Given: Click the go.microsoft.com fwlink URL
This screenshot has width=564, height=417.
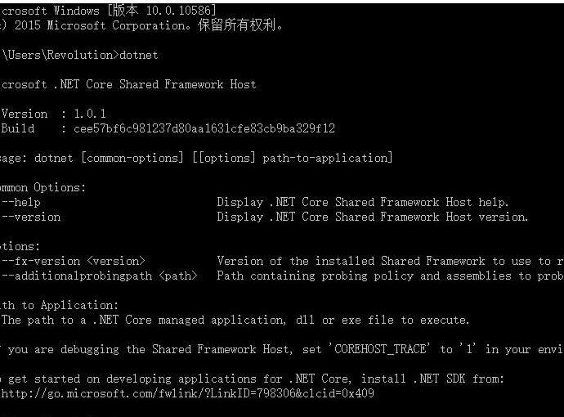Looking at the screenshot, I should click(x=187, y=393).
